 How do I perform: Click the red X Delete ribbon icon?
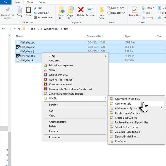81,10
